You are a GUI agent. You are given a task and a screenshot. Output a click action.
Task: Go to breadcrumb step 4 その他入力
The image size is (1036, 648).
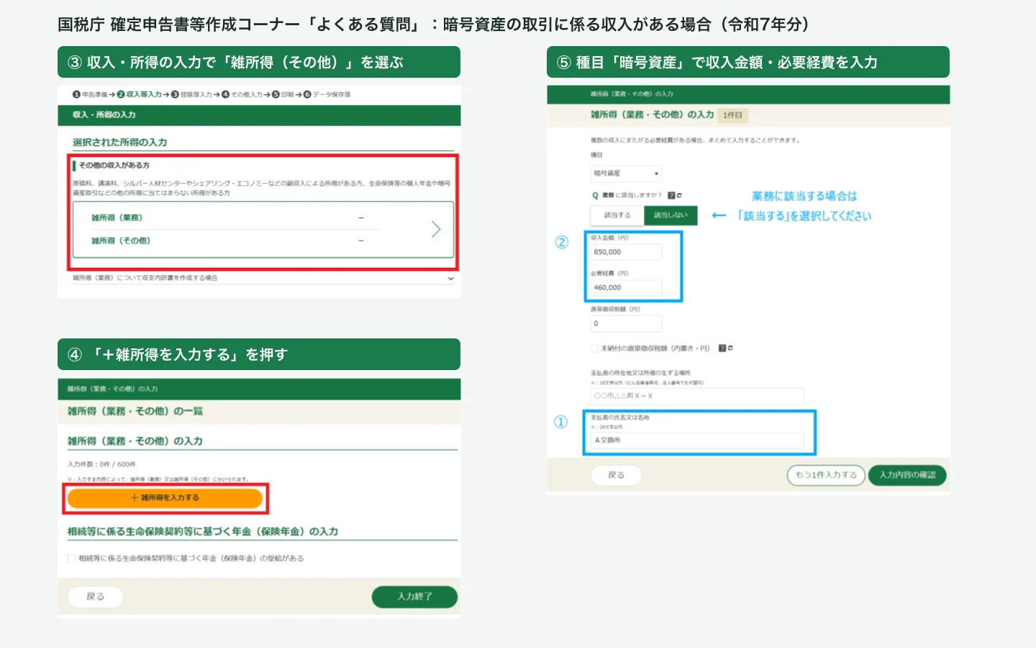242,94
